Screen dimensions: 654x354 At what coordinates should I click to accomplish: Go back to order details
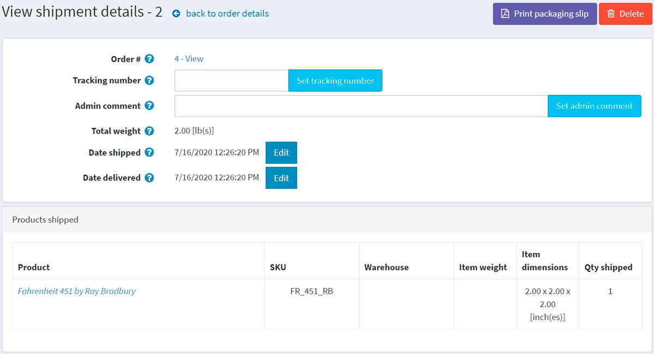point(227,14)
